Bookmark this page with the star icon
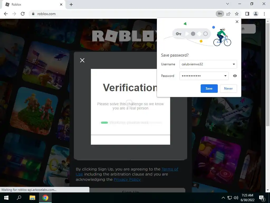The height and width of the screenshot is (203, 270). pyautogui.click(x=237, y=14)
